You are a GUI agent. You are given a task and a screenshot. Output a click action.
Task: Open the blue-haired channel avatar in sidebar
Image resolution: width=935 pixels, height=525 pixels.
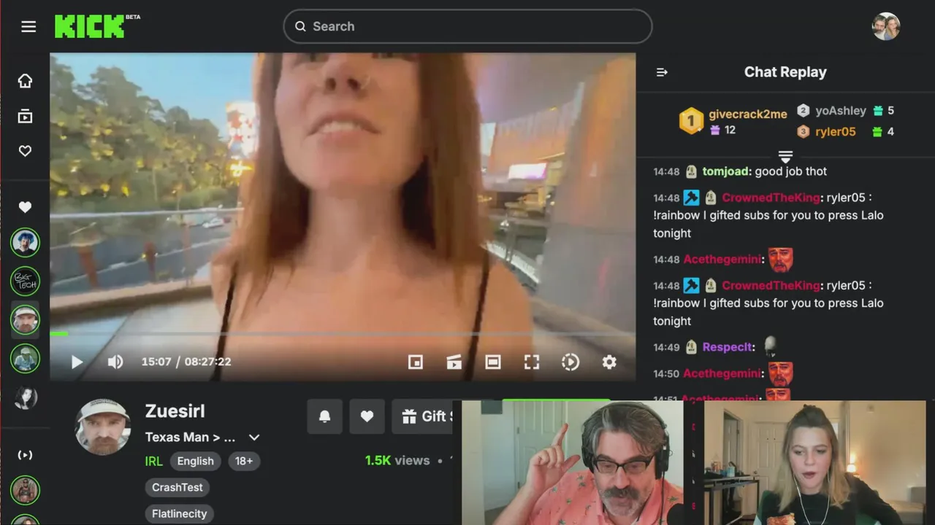tap(25, 242)
